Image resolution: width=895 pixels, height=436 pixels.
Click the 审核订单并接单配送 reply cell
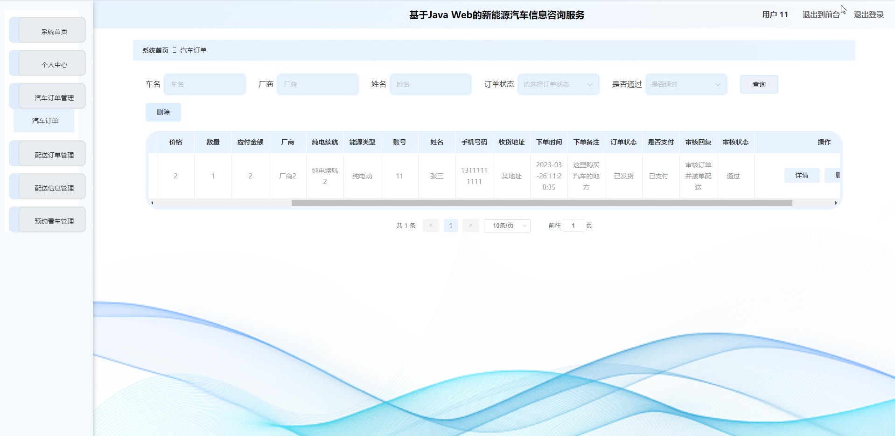tap(698, 176)
